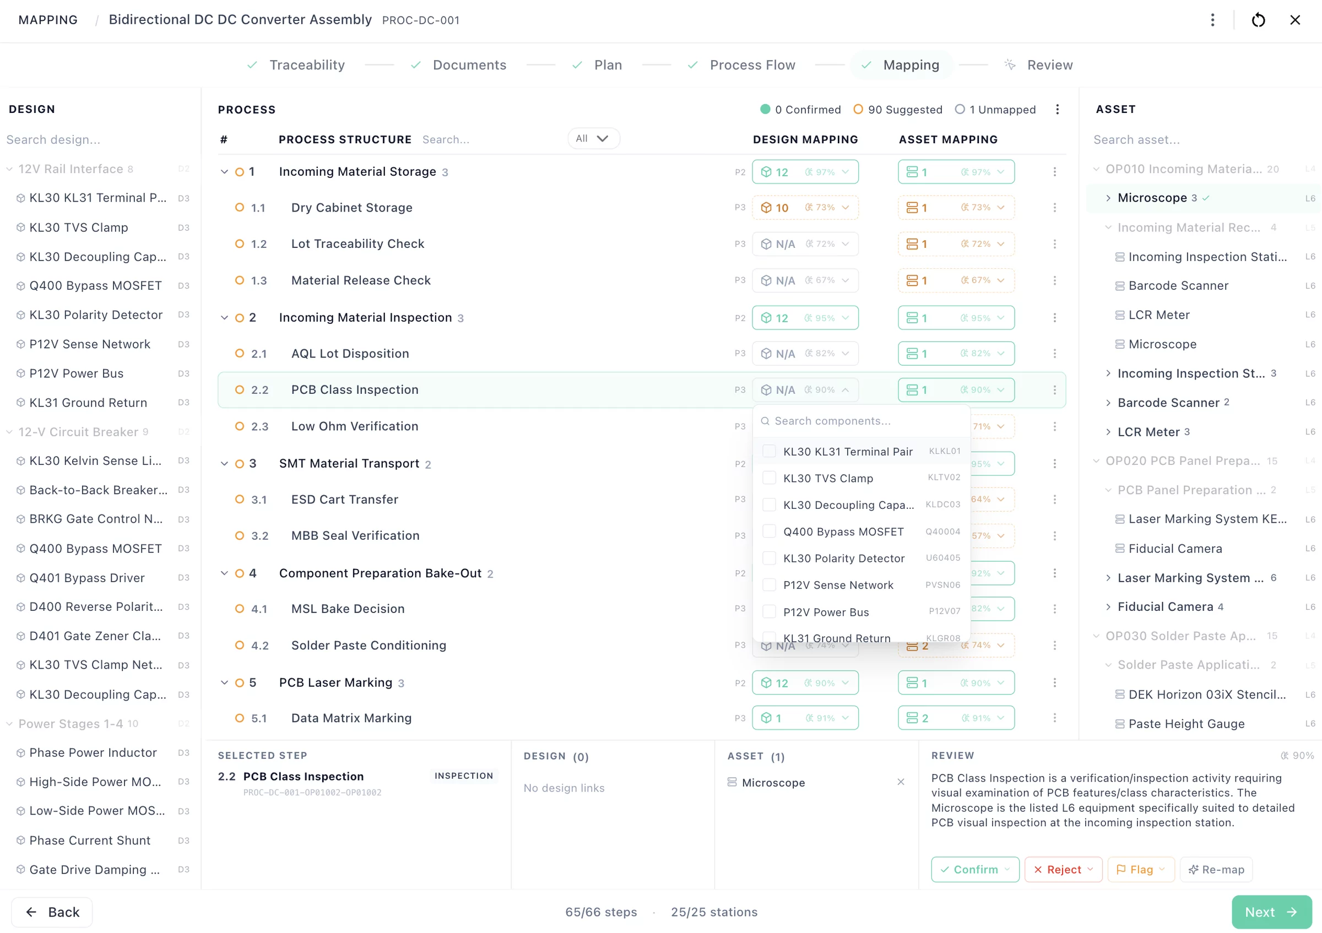1322x933 pixels.
Task: Check the KL30 TVS Clamp component box
Action: (x=768, y=478)
